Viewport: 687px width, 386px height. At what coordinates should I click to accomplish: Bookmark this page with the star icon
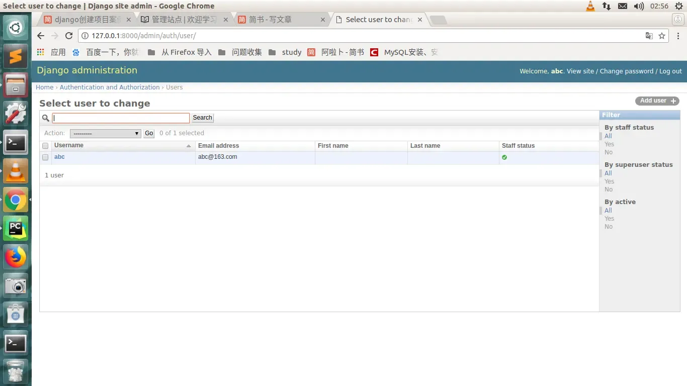(x=662, y=36)
